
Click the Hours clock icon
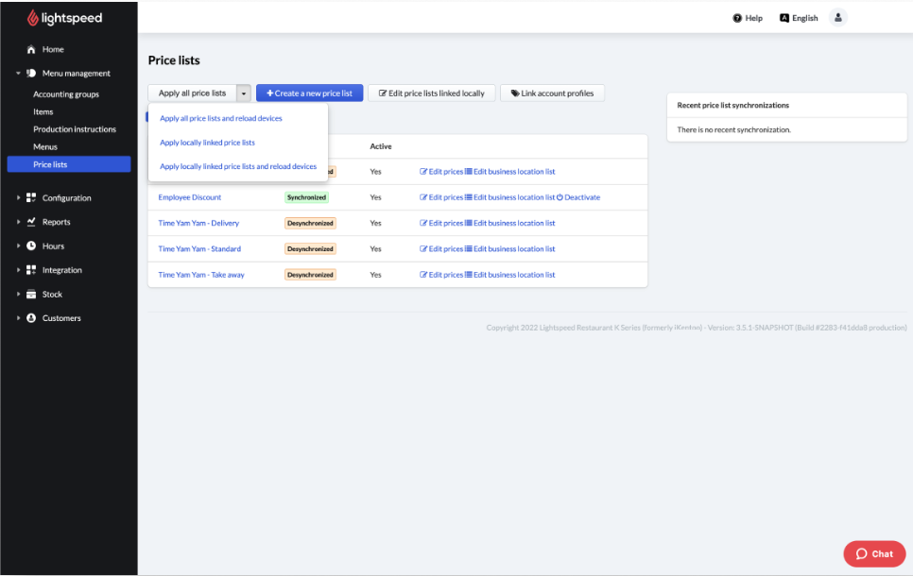click(31, 246)
